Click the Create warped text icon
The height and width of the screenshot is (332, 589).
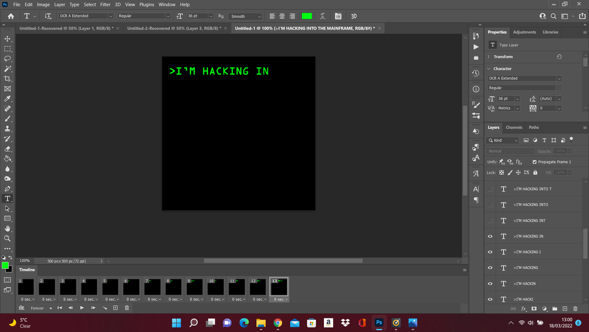322,16
